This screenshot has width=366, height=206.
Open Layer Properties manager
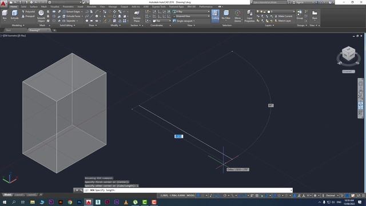tap(249, 16)
